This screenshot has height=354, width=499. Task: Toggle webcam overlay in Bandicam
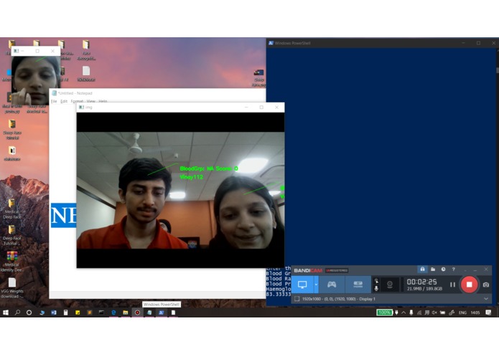[390, 284]
